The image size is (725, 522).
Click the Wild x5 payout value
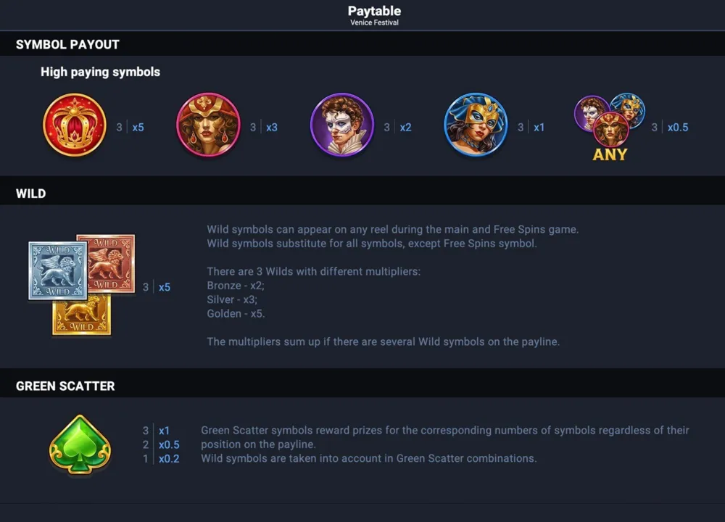[164, 287]
